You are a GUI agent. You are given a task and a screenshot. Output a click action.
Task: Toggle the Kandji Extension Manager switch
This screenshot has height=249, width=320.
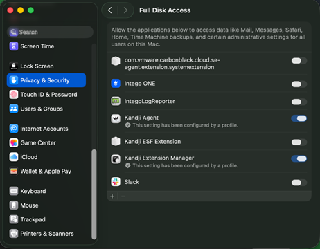coord(299,158)
